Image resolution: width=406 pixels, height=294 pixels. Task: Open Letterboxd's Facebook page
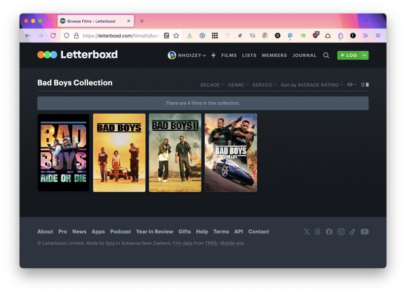tap(329, 232)
